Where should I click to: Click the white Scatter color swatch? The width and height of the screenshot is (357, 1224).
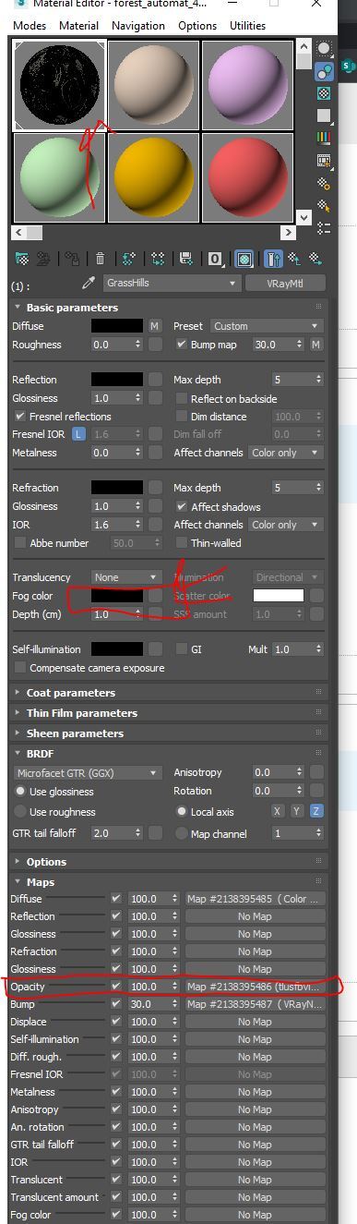pos(279,596)
